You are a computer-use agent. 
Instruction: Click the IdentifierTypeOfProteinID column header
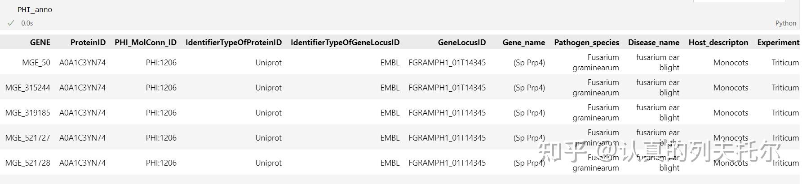pos(234,43)
